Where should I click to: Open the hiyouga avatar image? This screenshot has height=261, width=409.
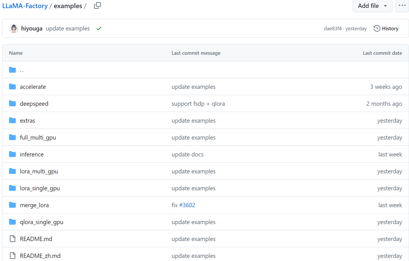(x=14, y=29)
